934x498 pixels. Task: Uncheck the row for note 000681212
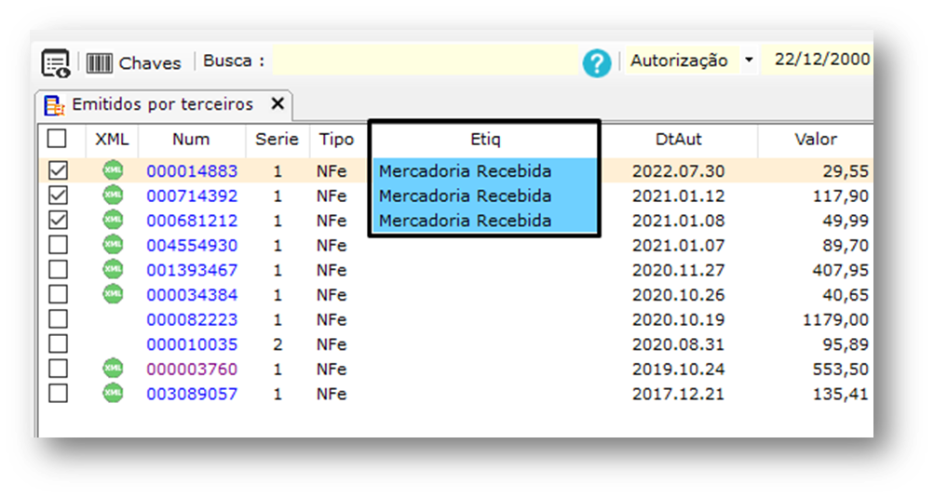point(58,220)
